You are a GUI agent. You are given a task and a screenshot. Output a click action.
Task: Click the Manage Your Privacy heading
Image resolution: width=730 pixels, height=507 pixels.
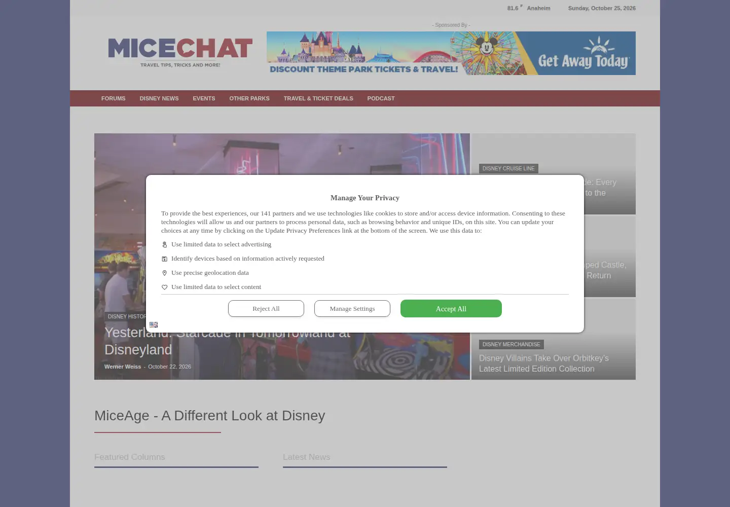365,198
